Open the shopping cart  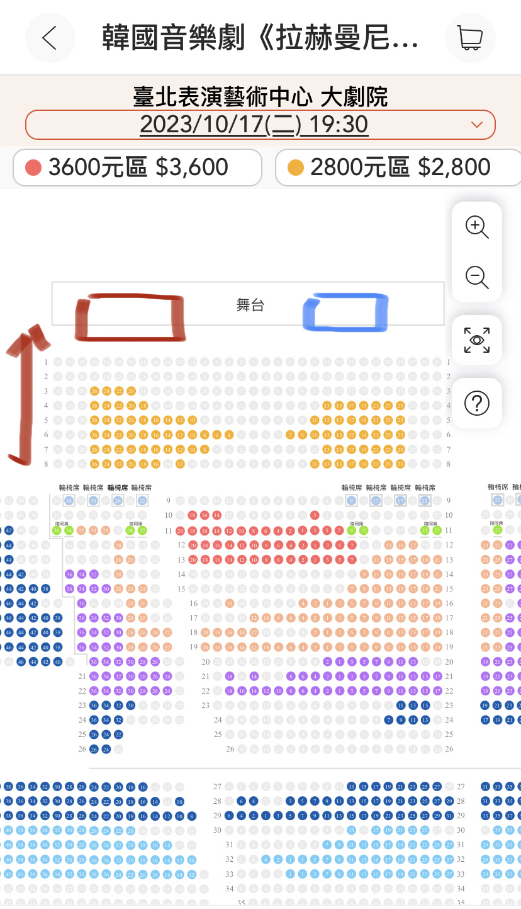(x=470, y=38)
